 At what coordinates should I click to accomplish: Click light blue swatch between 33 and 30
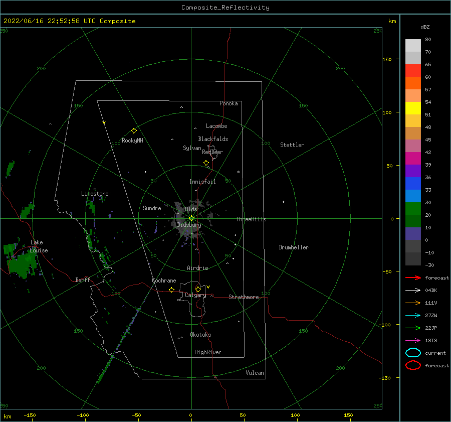point(413,196)
